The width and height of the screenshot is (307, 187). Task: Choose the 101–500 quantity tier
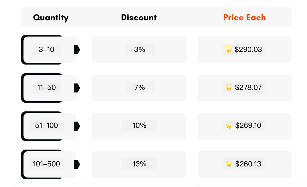point(47,164)
